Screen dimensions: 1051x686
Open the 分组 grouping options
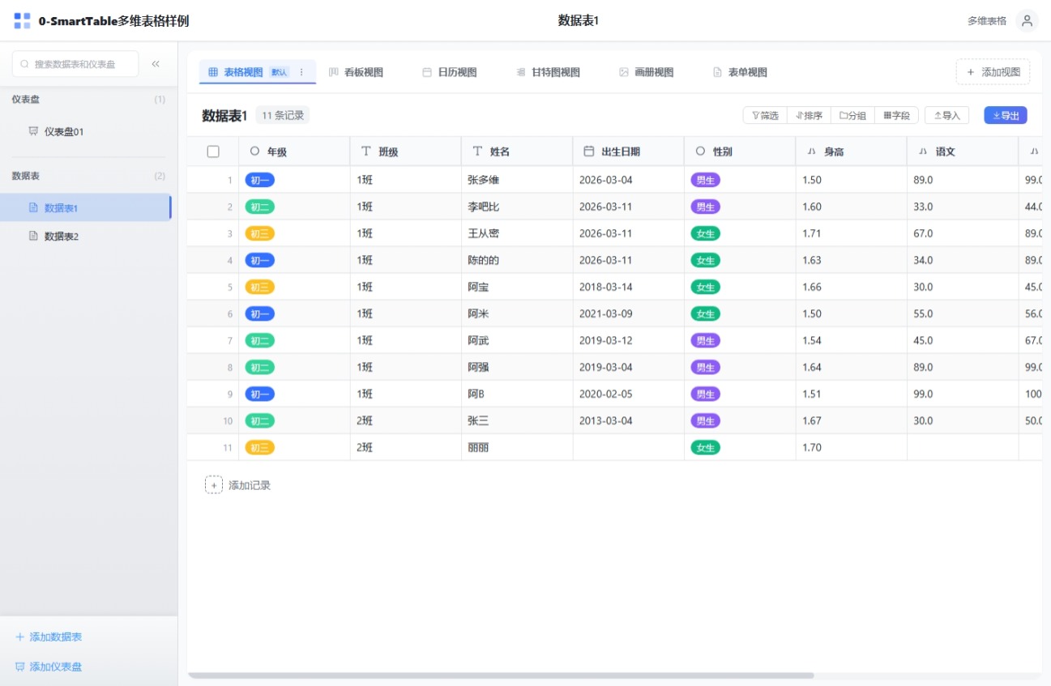[x=852, y=116]
